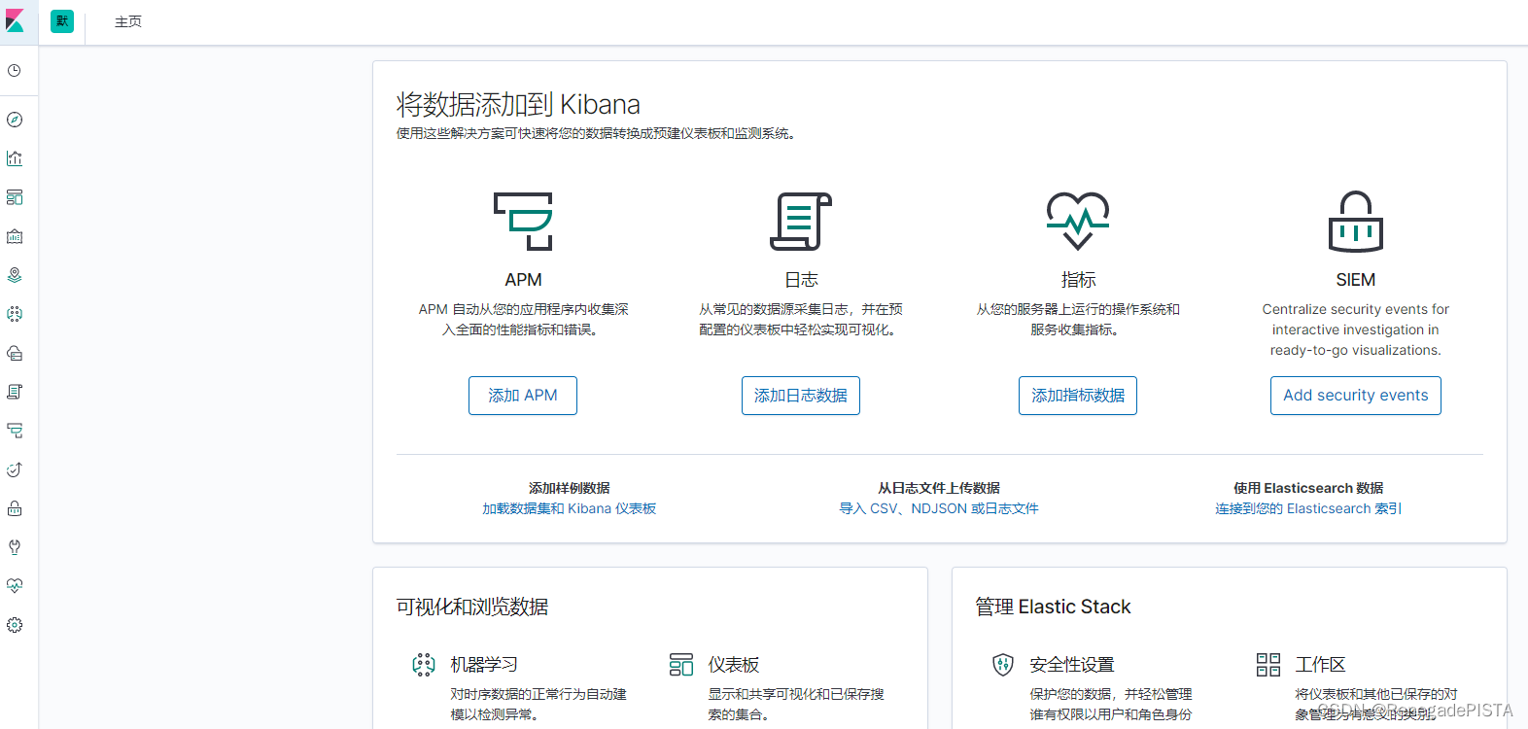Click the APM card title text
This screenshot has width=1528, height=729.
[523, 280]
